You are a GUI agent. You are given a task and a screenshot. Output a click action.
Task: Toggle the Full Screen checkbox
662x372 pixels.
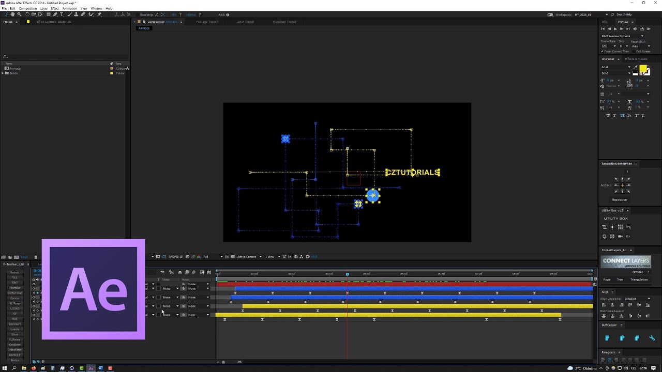[633, 51]
